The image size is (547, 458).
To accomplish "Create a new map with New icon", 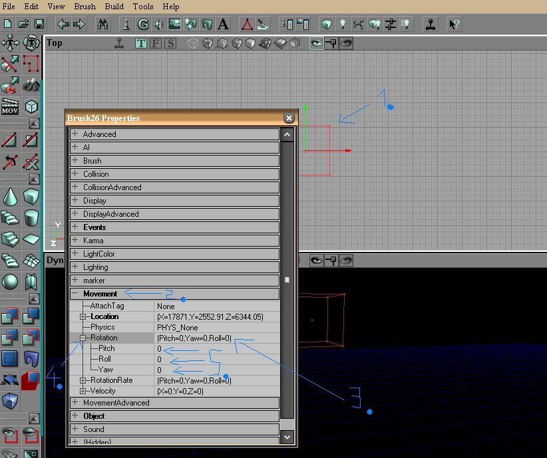I will click(8, 24).
